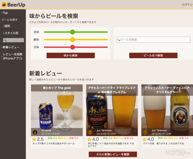Screen dimensions: 193x159
Task: Go to Top in the sidebar
Action: [x=5, y=13]
